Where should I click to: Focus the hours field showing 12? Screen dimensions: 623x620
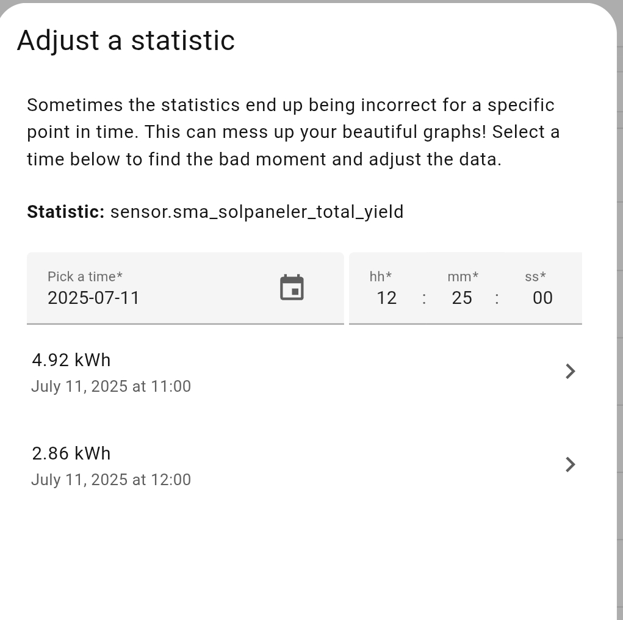pyautogui.click(x=386, y=298)
